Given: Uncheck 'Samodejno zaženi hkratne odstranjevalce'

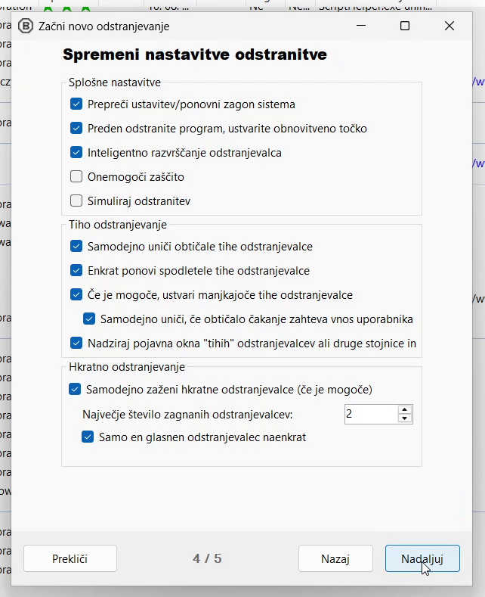Looking at the screenshot, I should click(75, 390).
